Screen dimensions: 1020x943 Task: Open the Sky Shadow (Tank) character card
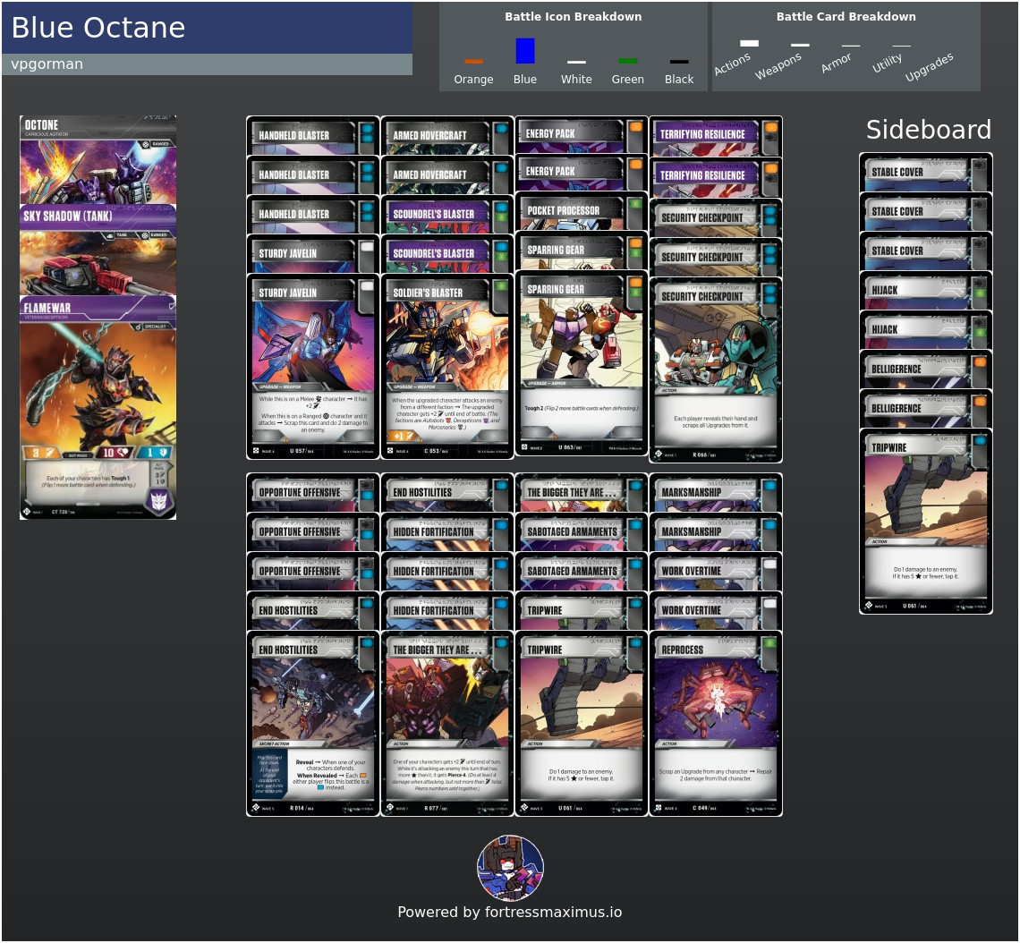[98, 251]
